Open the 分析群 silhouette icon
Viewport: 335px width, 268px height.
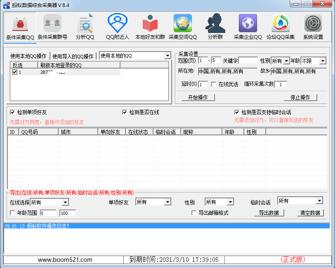(x=215, y=27)
